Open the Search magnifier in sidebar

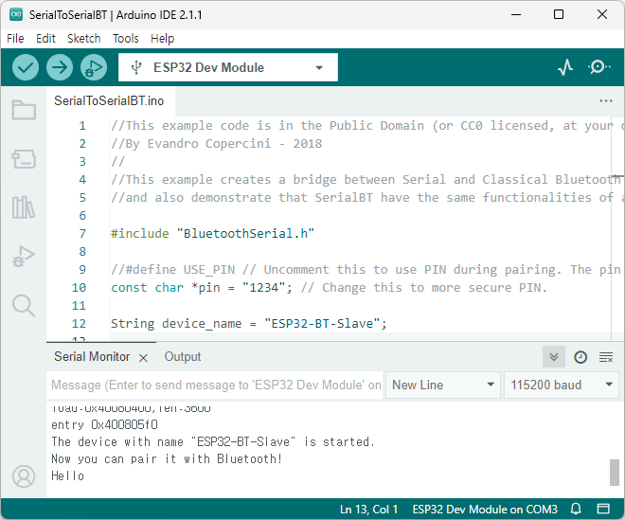[24, 305]
